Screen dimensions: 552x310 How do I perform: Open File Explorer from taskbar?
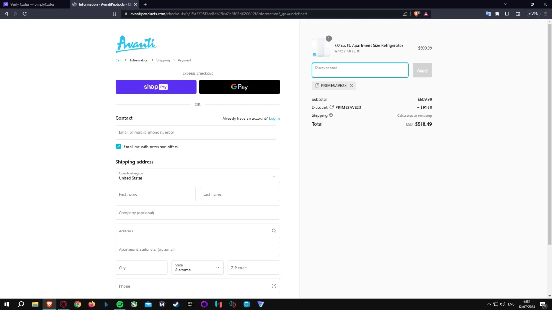coord(35,304)
